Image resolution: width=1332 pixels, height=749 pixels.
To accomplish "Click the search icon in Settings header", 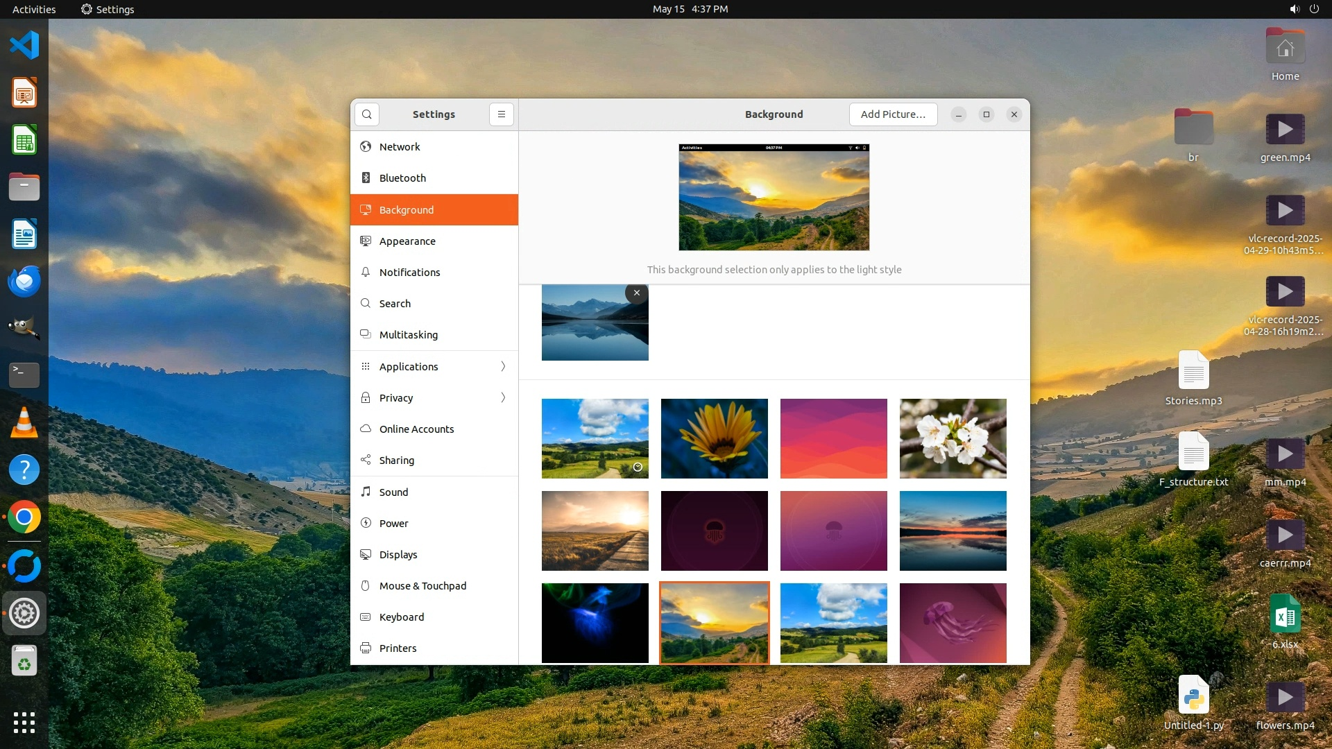I will tap(367, 114).
